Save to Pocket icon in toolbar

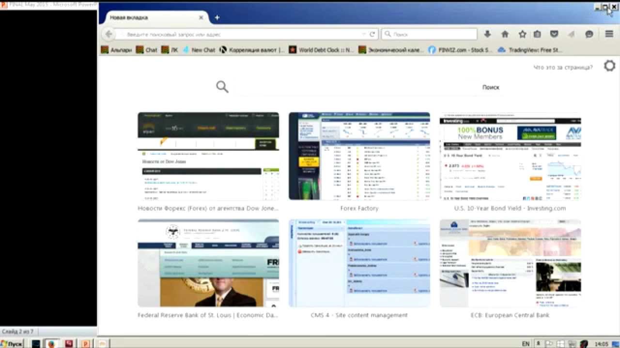(555, 34)
